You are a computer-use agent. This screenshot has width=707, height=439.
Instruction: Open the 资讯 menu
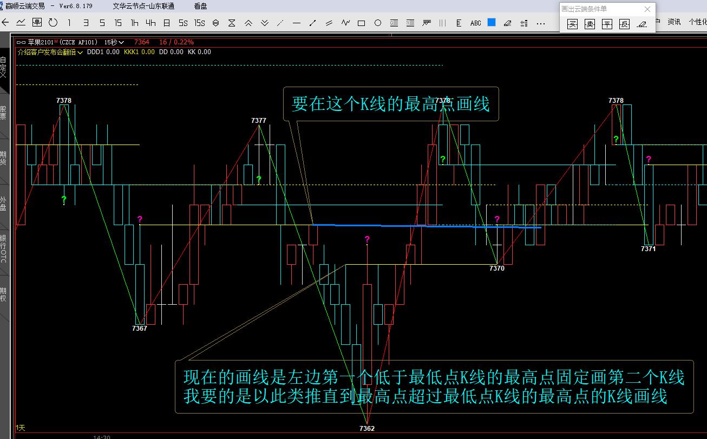pos(674,22)
